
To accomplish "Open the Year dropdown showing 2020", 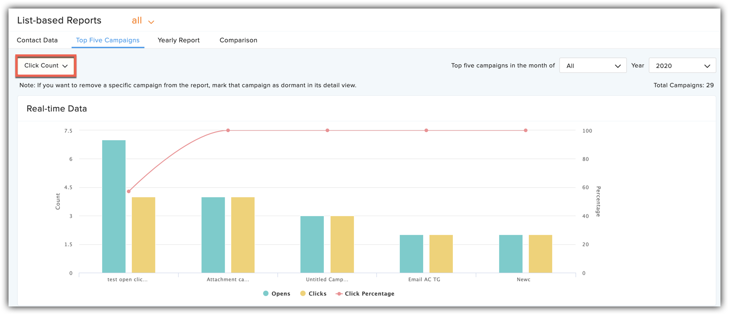I will pyautogui.click(x=682, y=66).
